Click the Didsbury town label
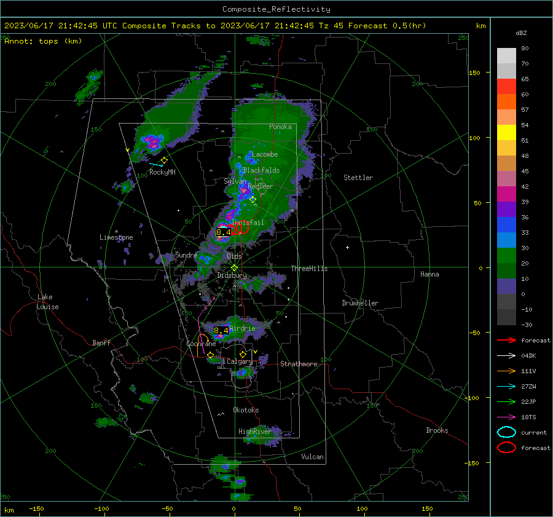This screenshot has height=517, width=553. coord(232,275)
